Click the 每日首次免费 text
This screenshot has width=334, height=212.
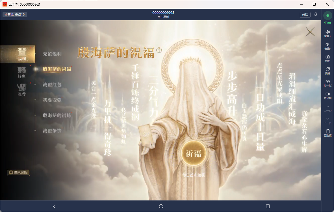pos(193,175)
